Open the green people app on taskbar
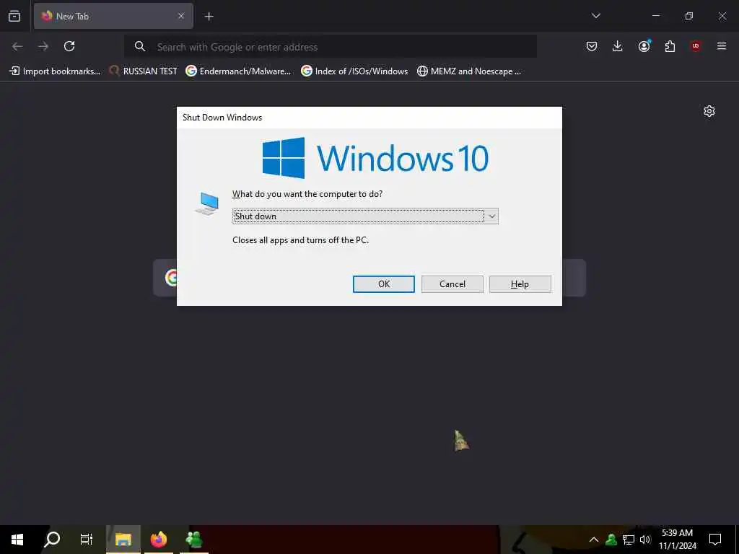 (x=194, y=540)
